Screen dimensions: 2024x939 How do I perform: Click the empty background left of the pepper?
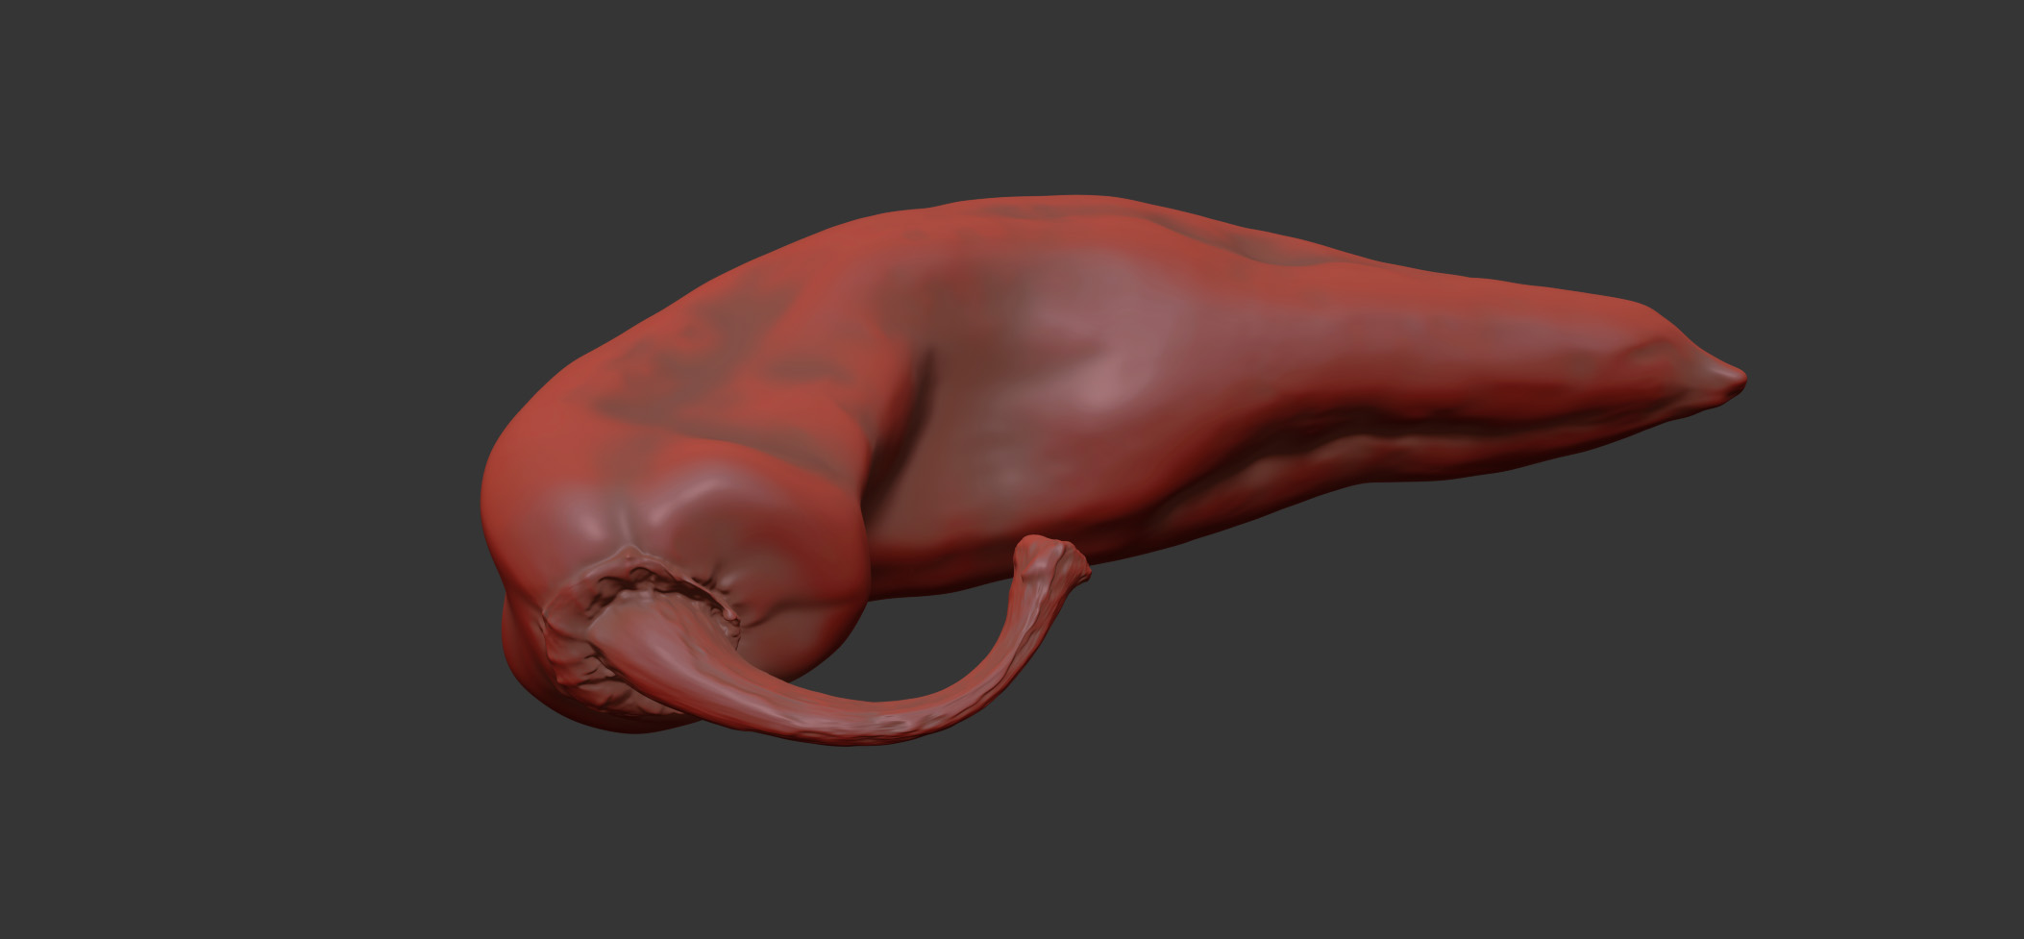pyautogui.click(x=240, y=481)
